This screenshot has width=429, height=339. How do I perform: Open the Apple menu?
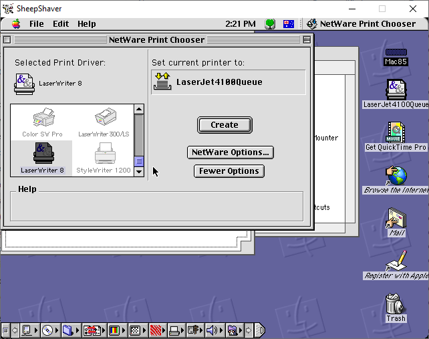16,24
